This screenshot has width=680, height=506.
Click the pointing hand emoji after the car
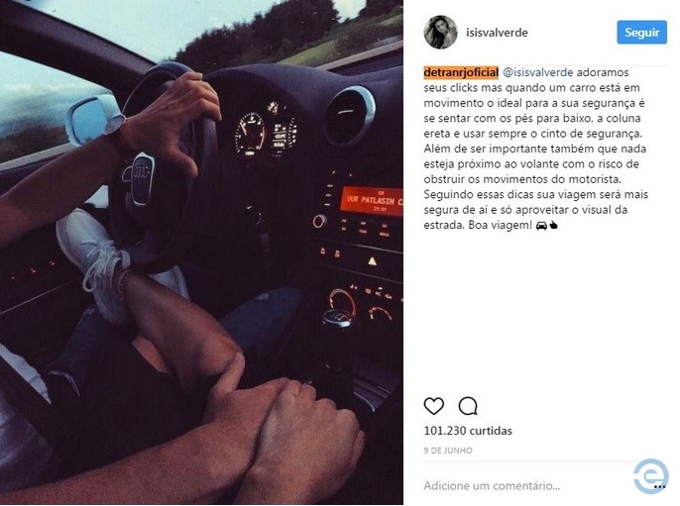(553, 226)
